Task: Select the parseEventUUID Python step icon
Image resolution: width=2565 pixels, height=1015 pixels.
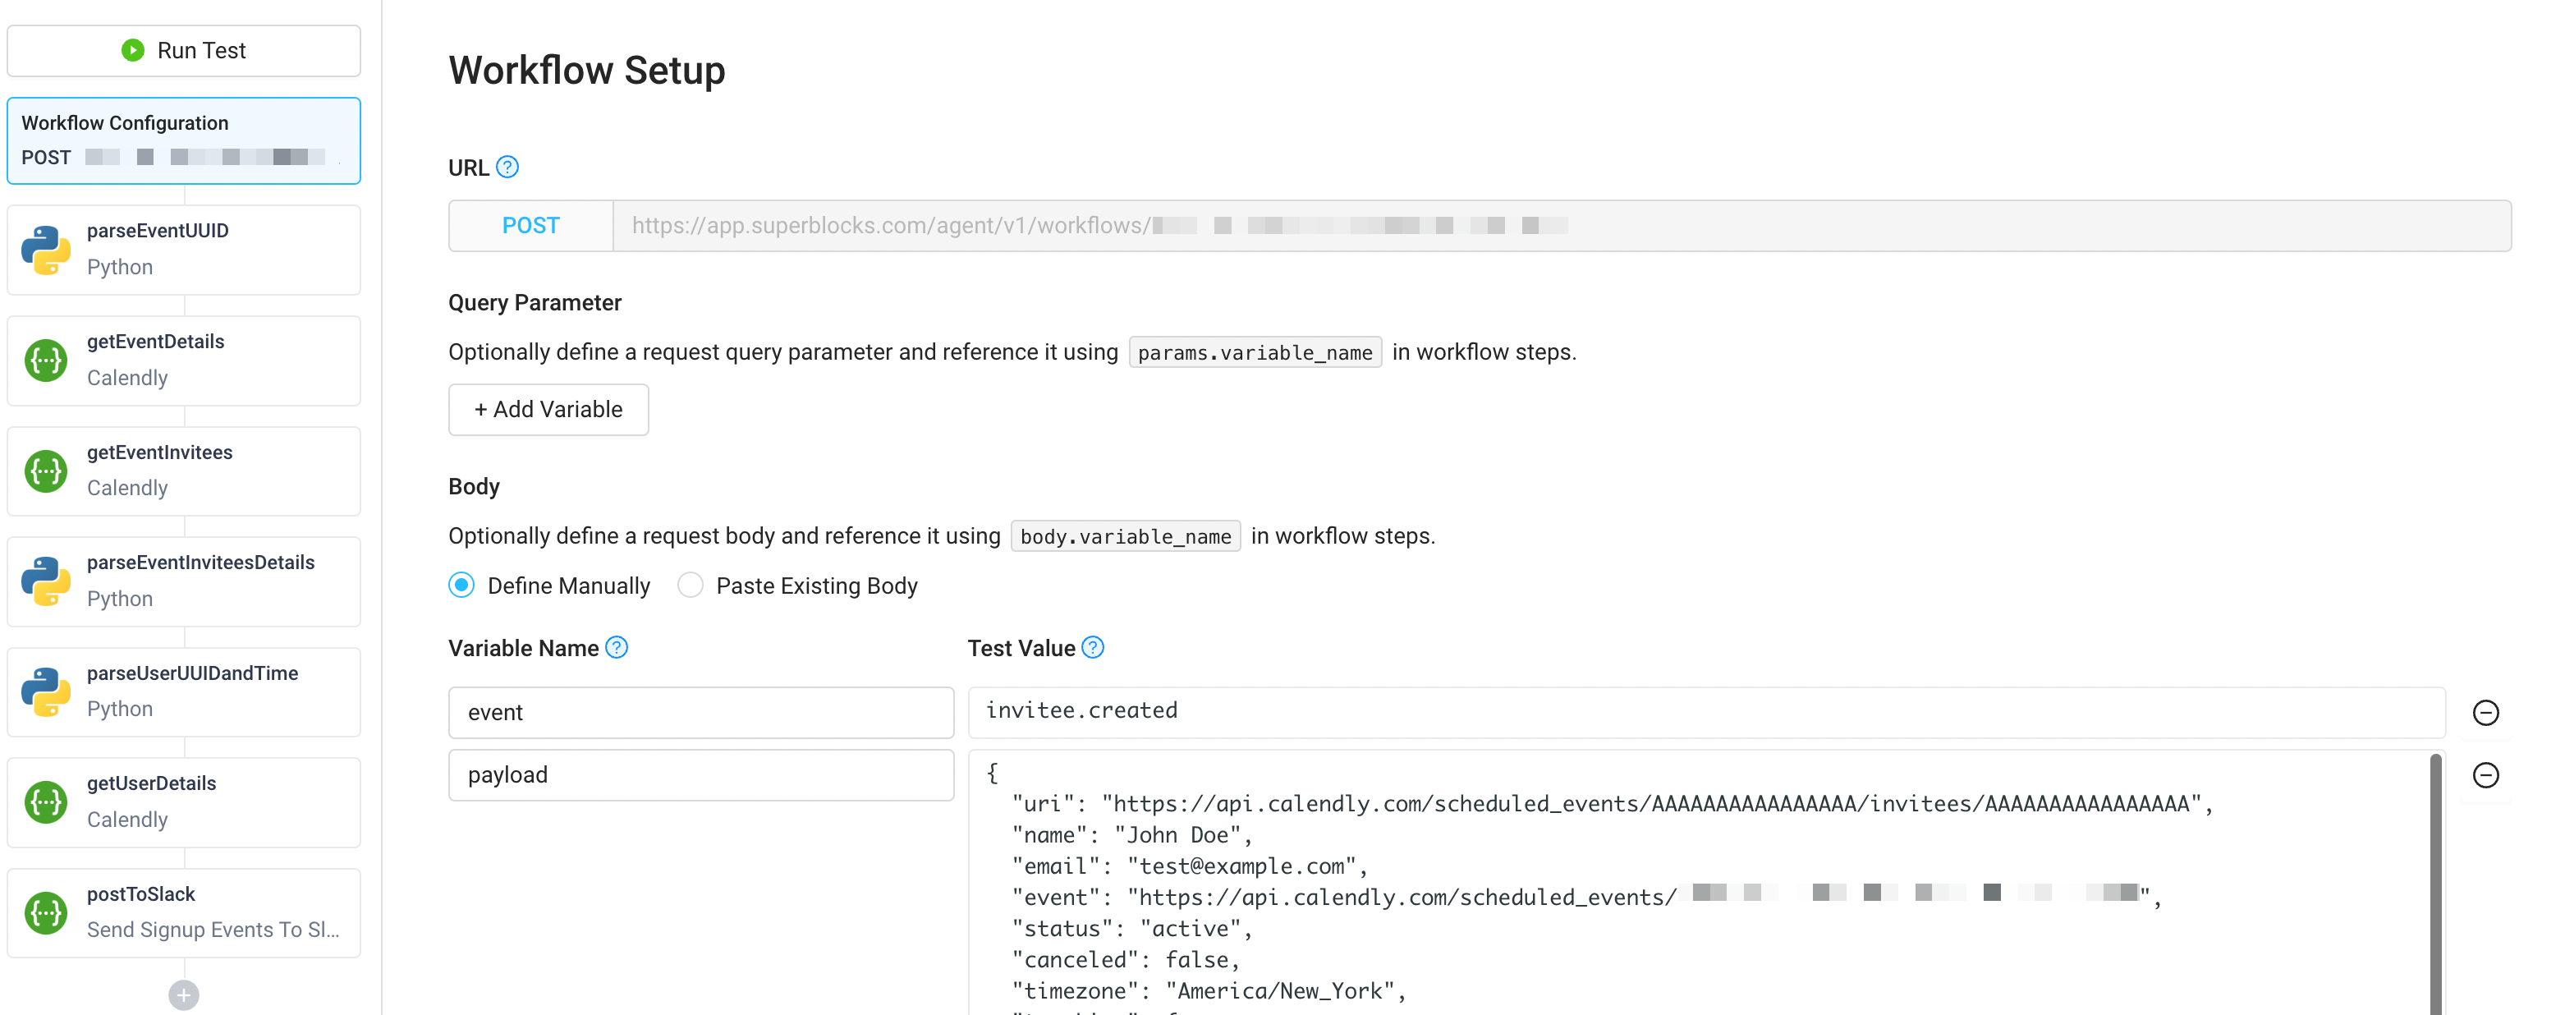Action: point(45,248)
